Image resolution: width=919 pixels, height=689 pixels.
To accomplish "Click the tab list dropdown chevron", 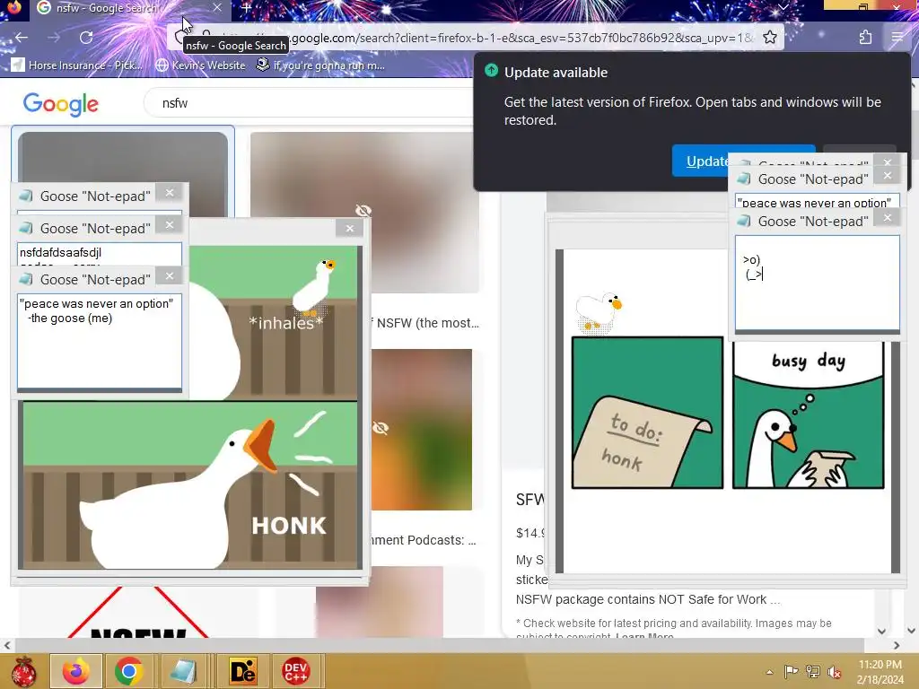I will (x=783, y=7).
